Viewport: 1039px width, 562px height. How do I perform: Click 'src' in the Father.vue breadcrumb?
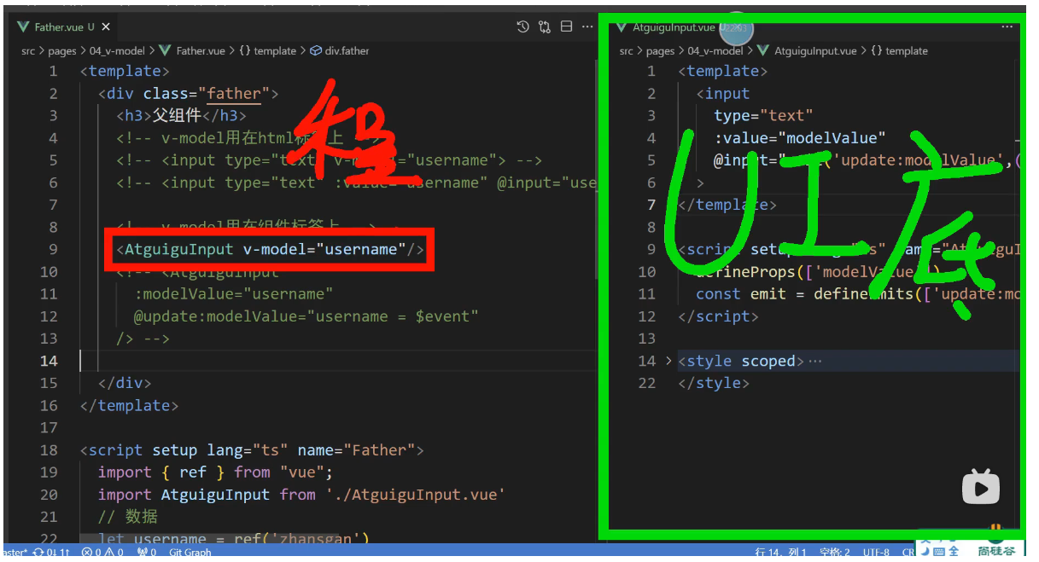(28, 51)
